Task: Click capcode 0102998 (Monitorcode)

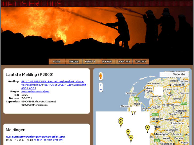Action: 35,105
